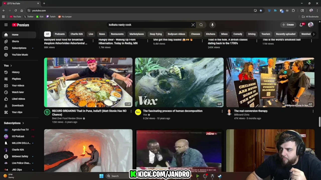321x180 pixels.
Task: Select the Live filter chip
Action: [x=91, y=34]
